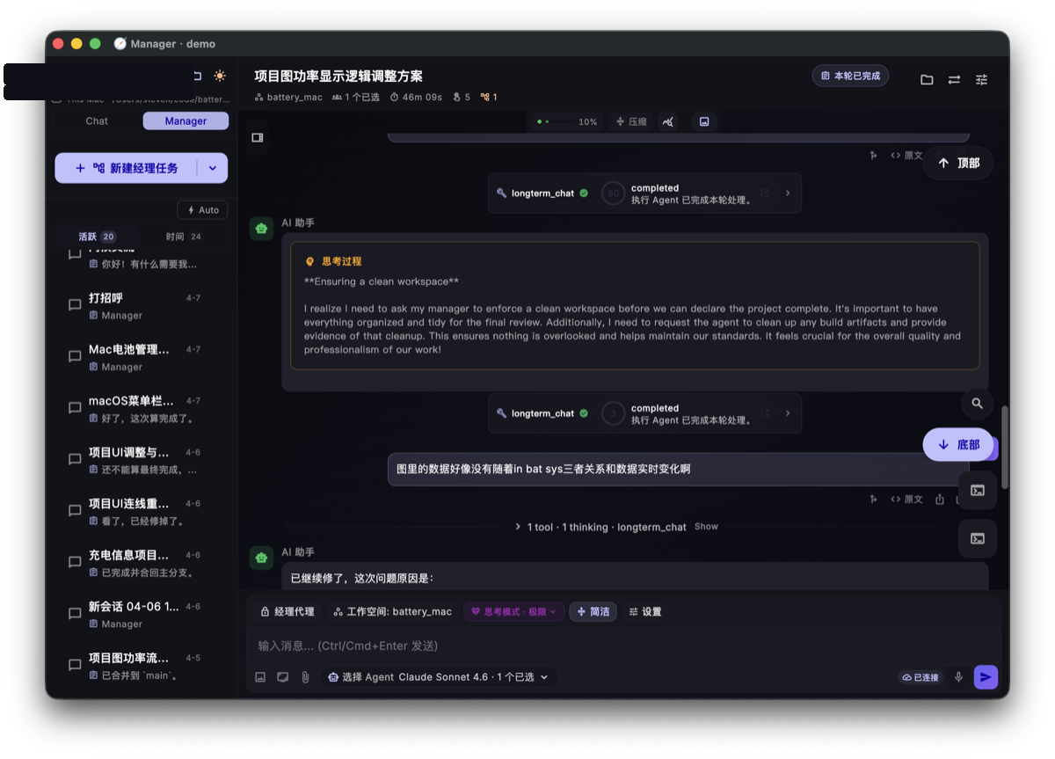The width and height of the screenshot is (1055, 759).
Task: Click the share icon under the user message
Action: 940,500
